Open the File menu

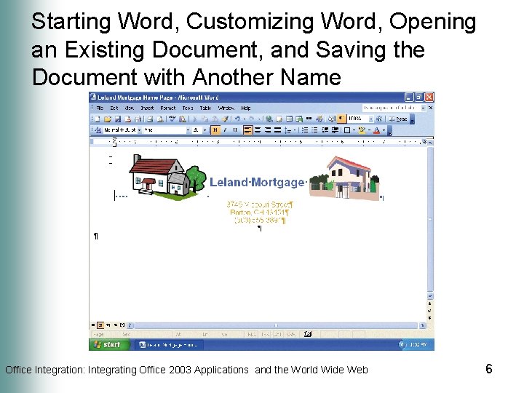[100, 108]
